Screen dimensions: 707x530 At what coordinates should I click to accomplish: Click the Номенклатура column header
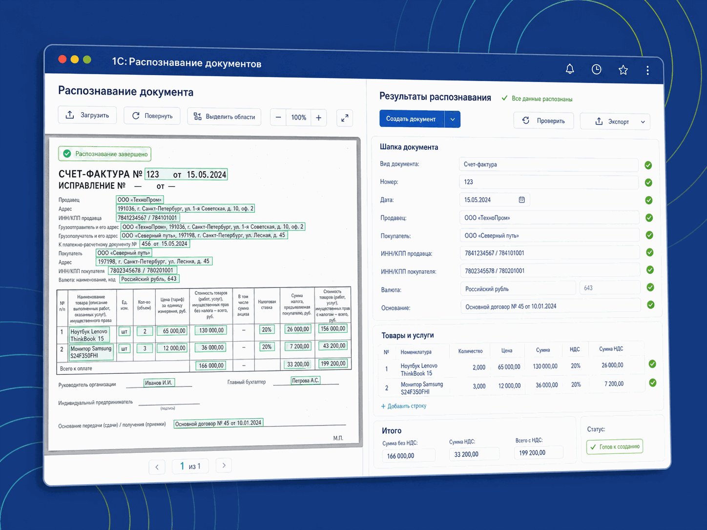(416, 352)
